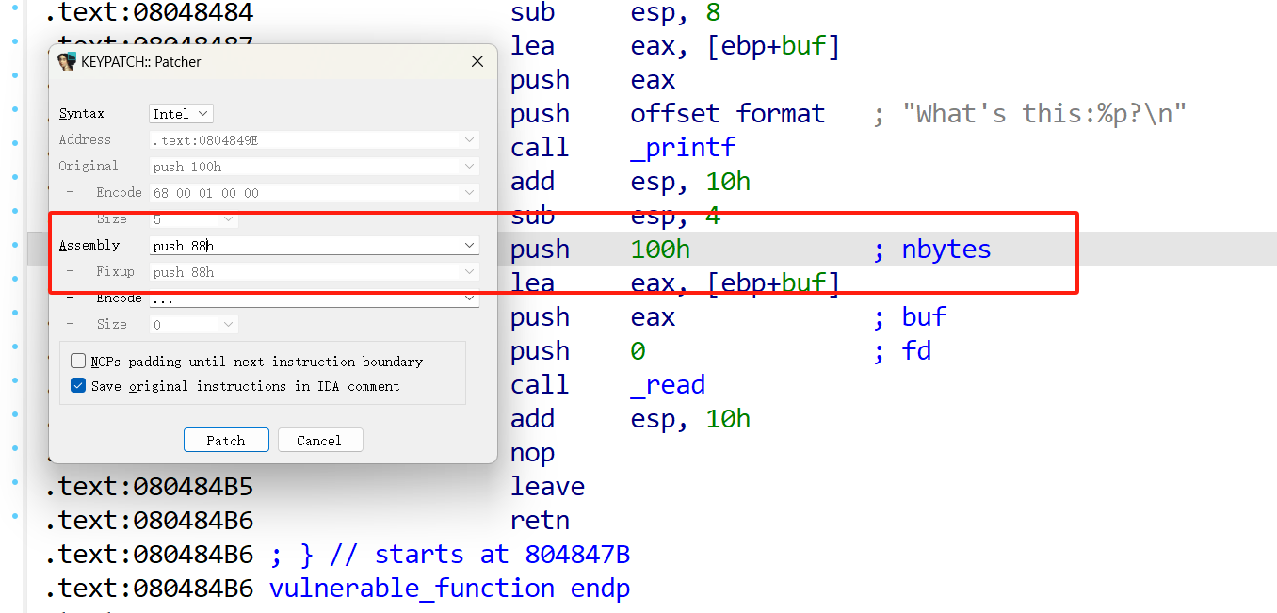
Task: Click the KEYPATCH dialog title icon
Action: [67, 62]
